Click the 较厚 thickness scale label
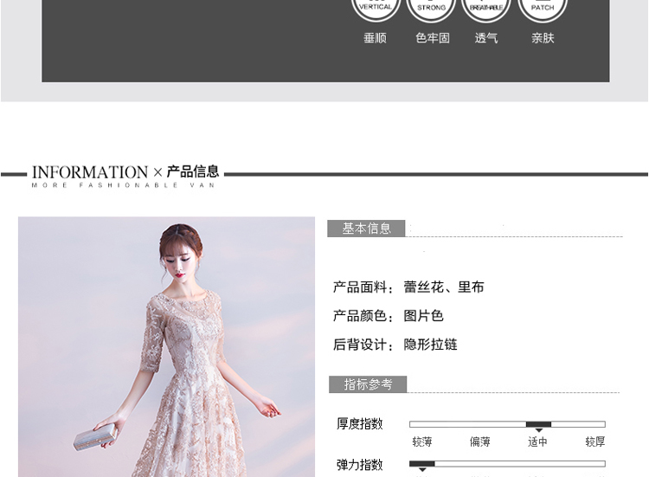This screenshot has width=649, height=477. point(594,442)
